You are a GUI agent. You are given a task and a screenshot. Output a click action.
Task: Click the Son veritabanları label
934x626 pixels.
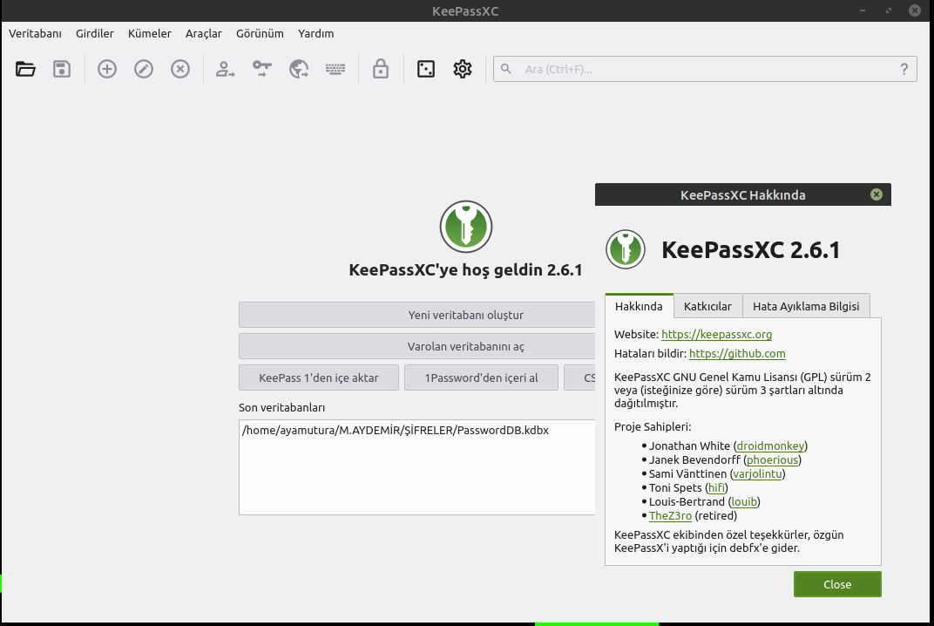pyautogui.click(x=281, y=408)
